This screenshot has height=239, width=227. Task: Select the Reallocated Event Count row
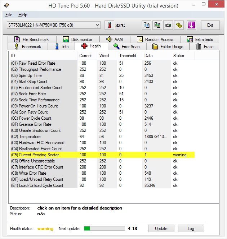pyautogui.click(x=102, y=149)
